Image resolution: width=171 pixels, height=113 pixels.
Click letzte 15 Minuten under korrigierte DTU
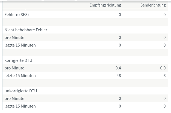(20, 75)
